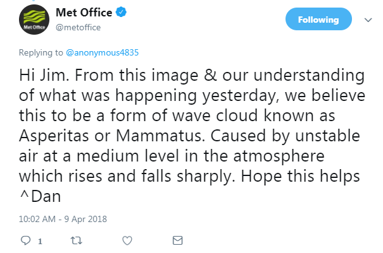The width and height of the screenshot is (383, 253).
Task: Like the tweet with the heart icon
Action: 127,240
